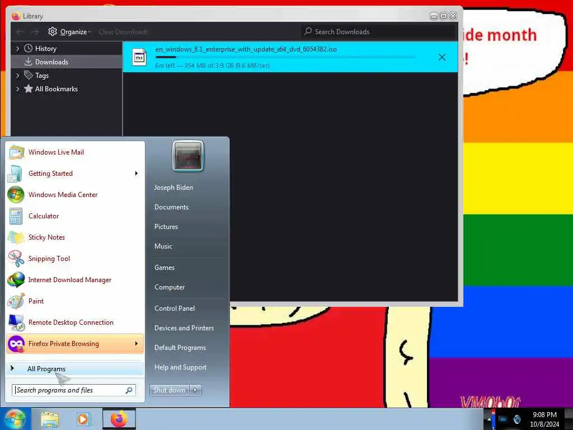573x430 pixels.
Task: Click the Organize gear icon
Action: point(53,31)
